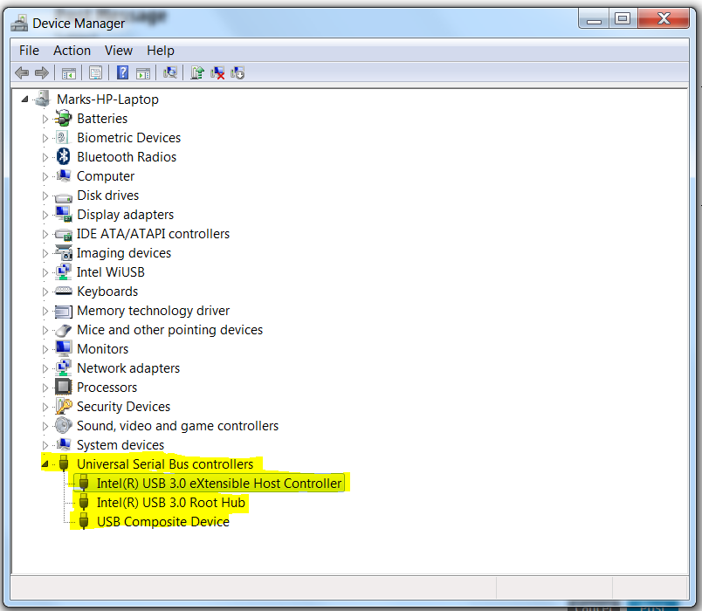This screenshot has width=702, height=611.
Task: Select USB Composite Device entry
Action: (x=163, y=521)
